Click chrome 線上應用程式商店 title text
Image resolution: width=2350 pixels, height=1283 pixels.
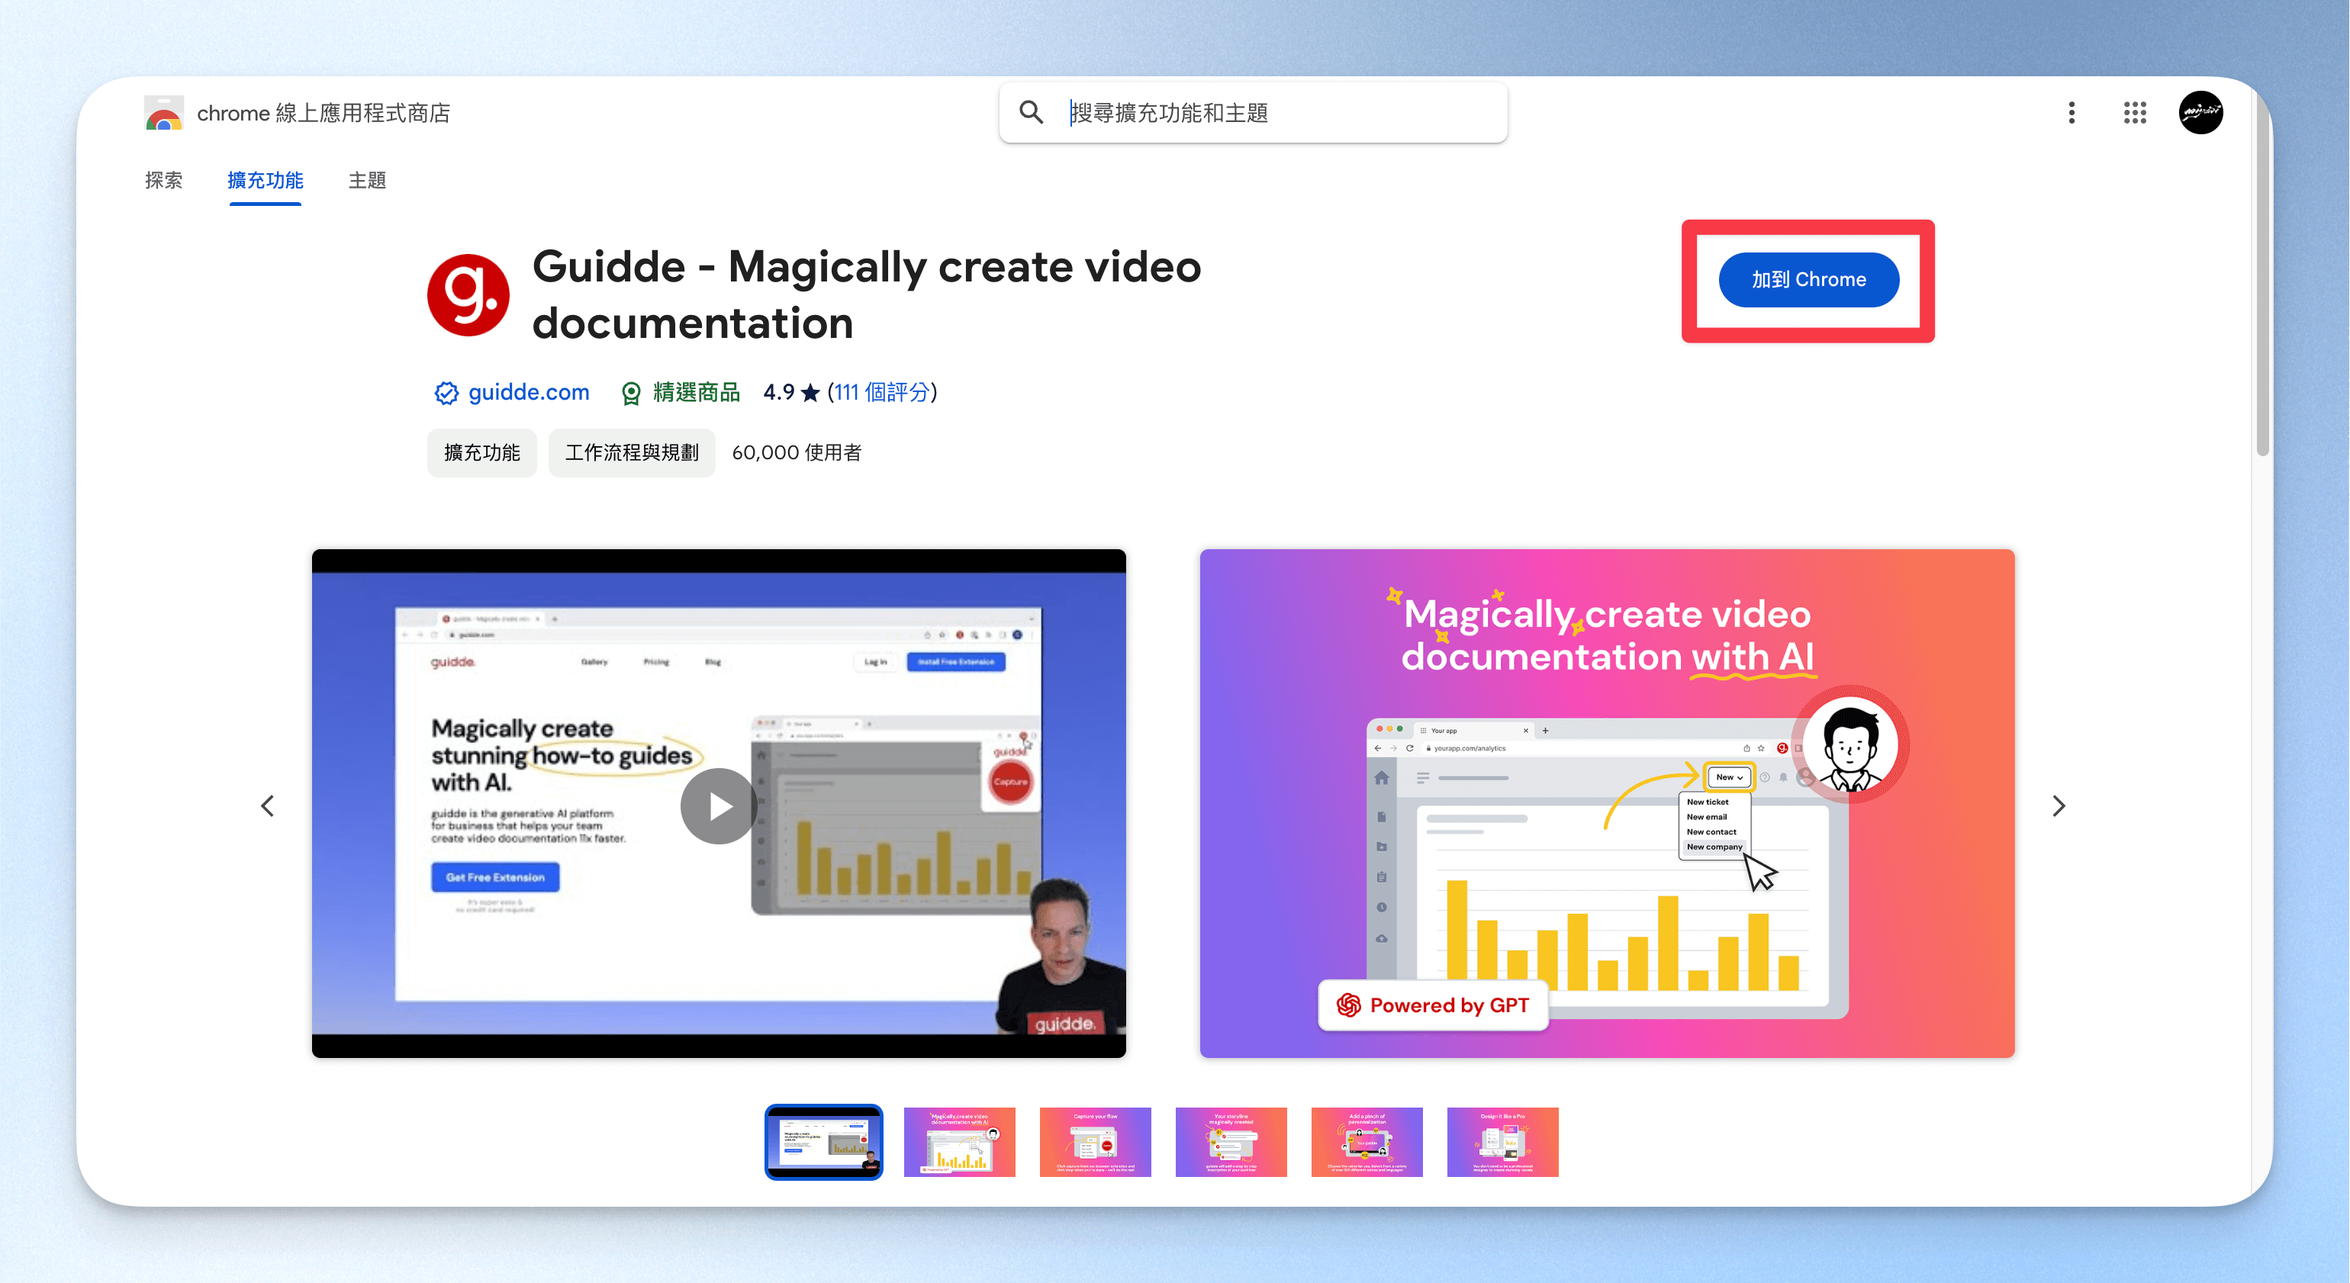(324, 112)
